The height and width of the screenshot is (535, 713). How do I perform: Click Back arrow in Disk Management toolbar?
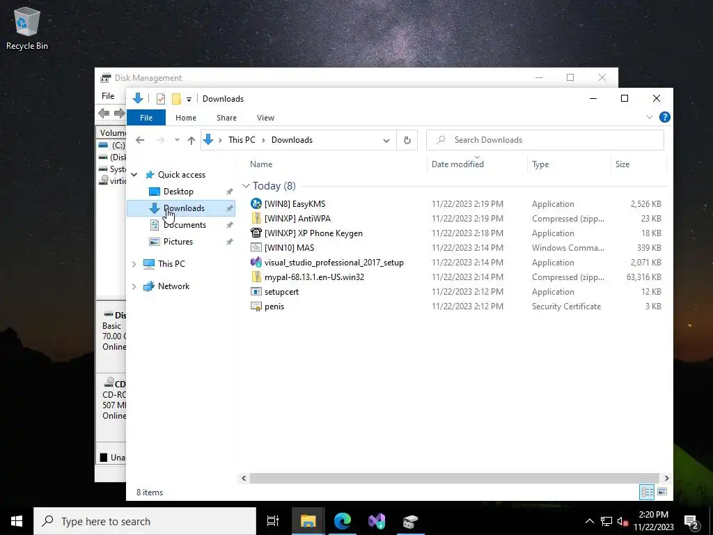click(104, 114)
